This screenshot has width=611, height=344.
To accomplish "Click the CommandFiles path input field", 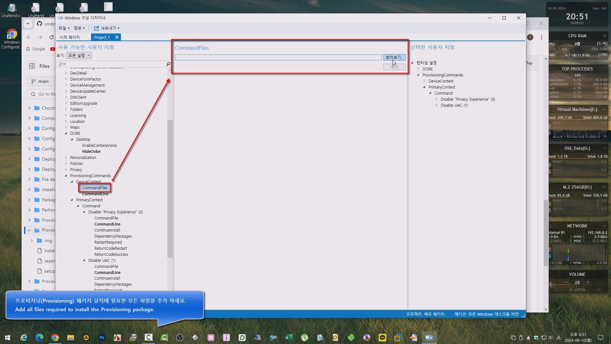I will coord(278,57).
